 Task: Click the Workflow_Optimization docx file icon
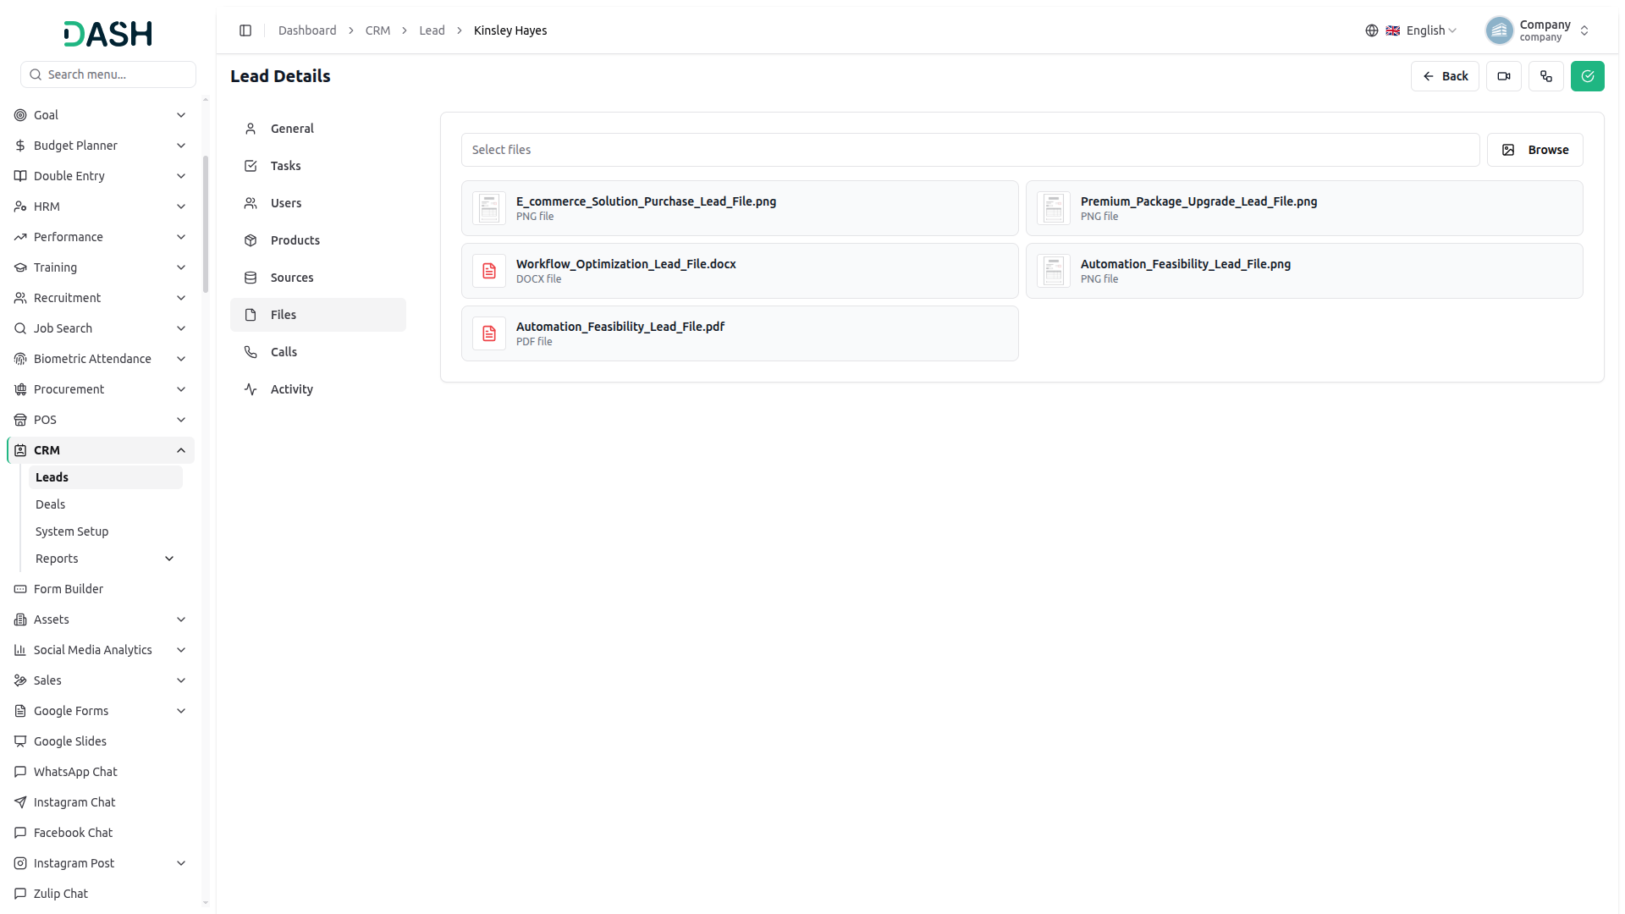click(x=489, y=271)
